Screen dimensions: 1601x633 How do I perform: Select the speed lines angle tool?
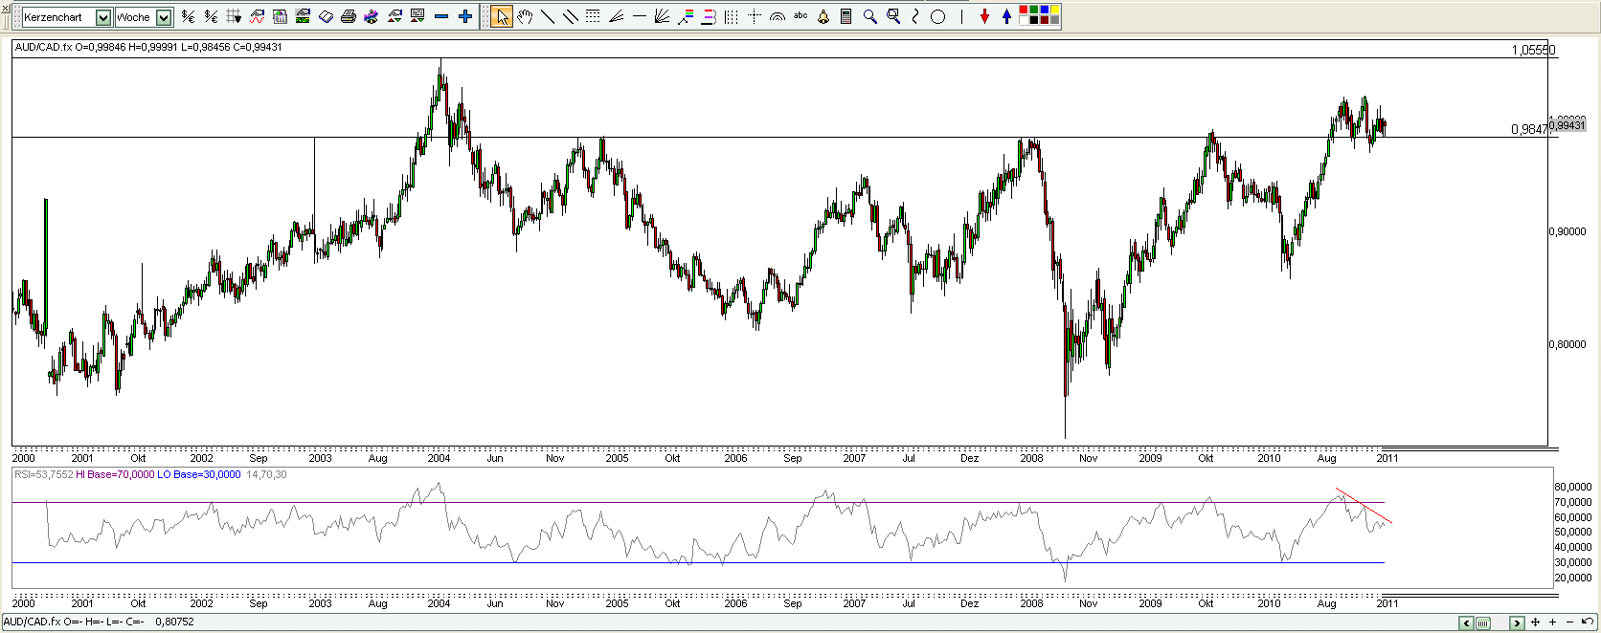coord(616,16)
